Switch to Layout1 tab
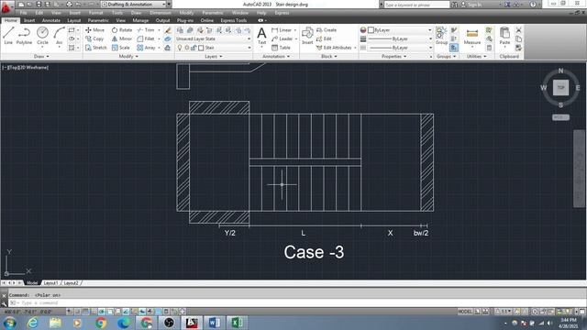Viewport: 587px width, 330px height. 50,283
